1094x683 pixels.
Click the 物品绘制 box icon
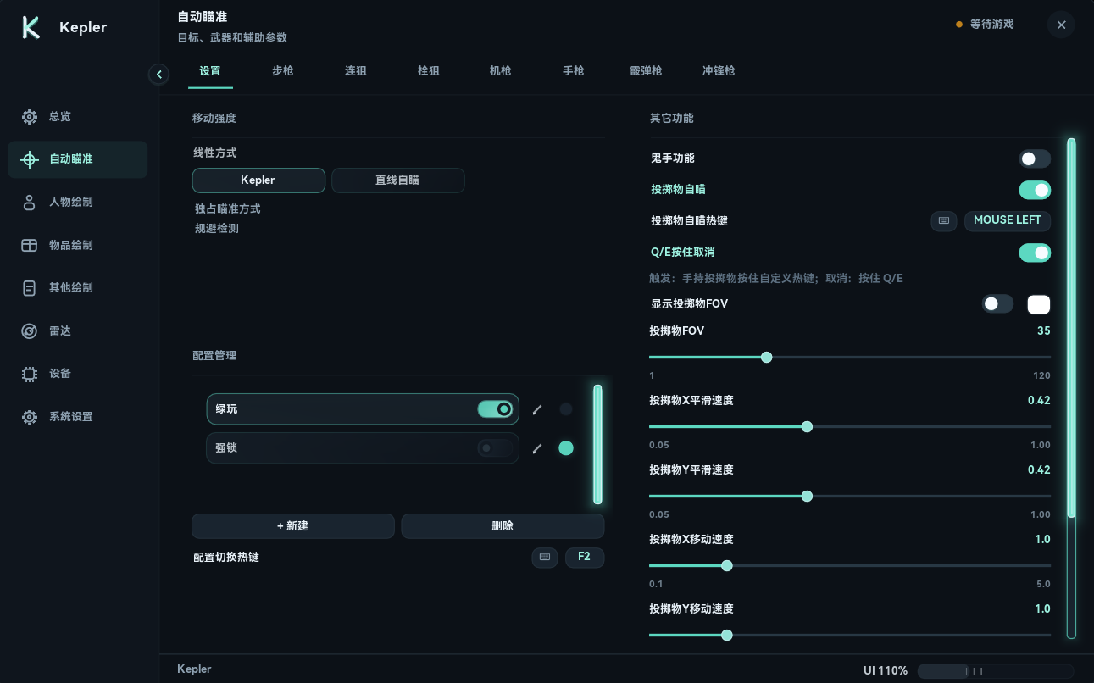(30, 246)
